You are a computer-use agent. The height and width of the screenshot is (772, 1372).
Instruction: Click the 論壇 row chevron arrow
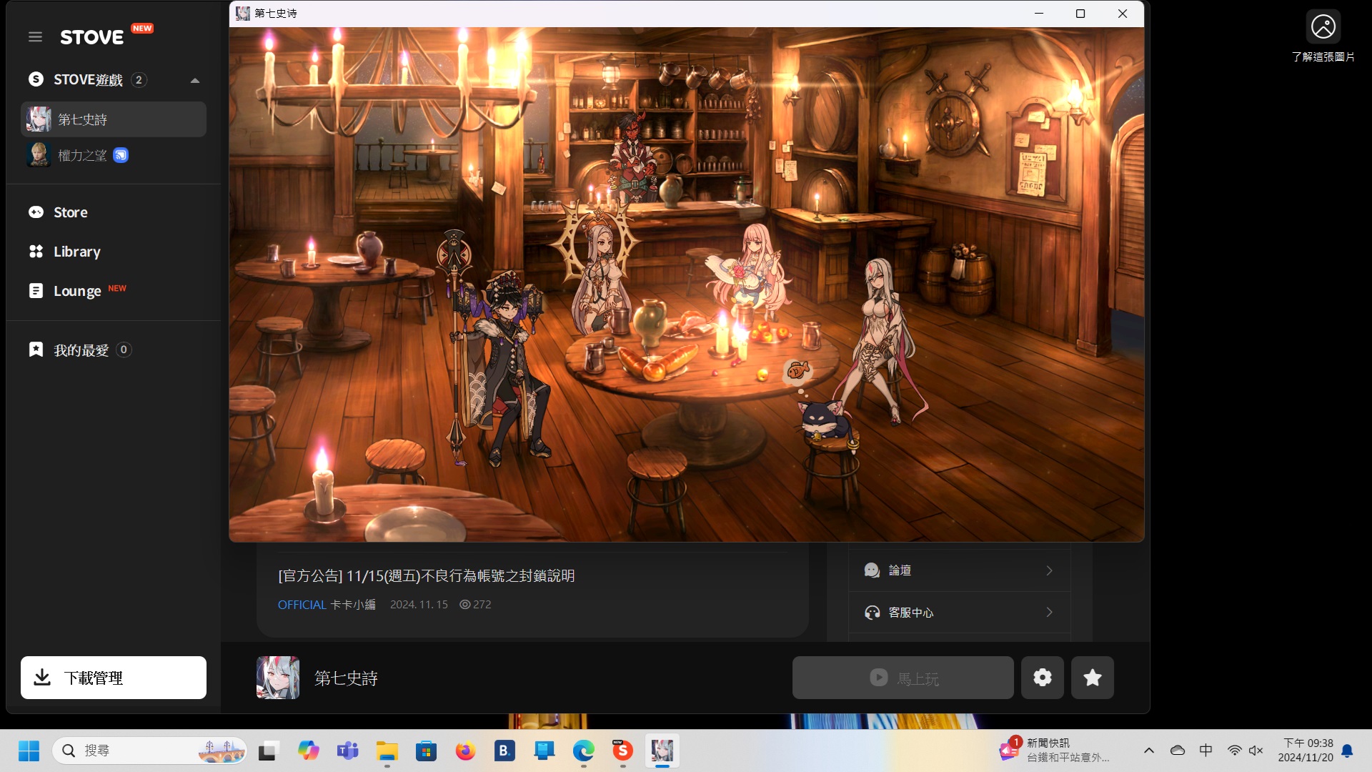pyautogui.click(x=1049, y=570)
